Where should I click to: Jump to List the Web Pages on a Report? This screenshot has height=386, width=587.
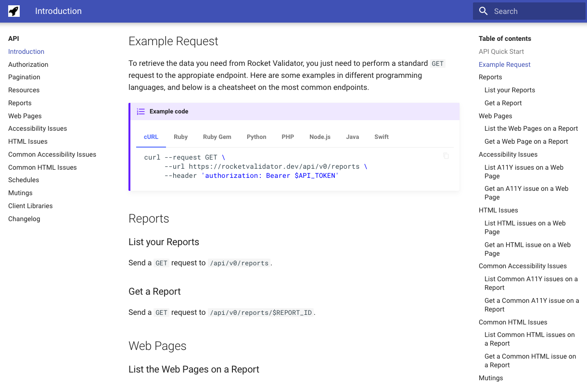click(x=531, y=128)
